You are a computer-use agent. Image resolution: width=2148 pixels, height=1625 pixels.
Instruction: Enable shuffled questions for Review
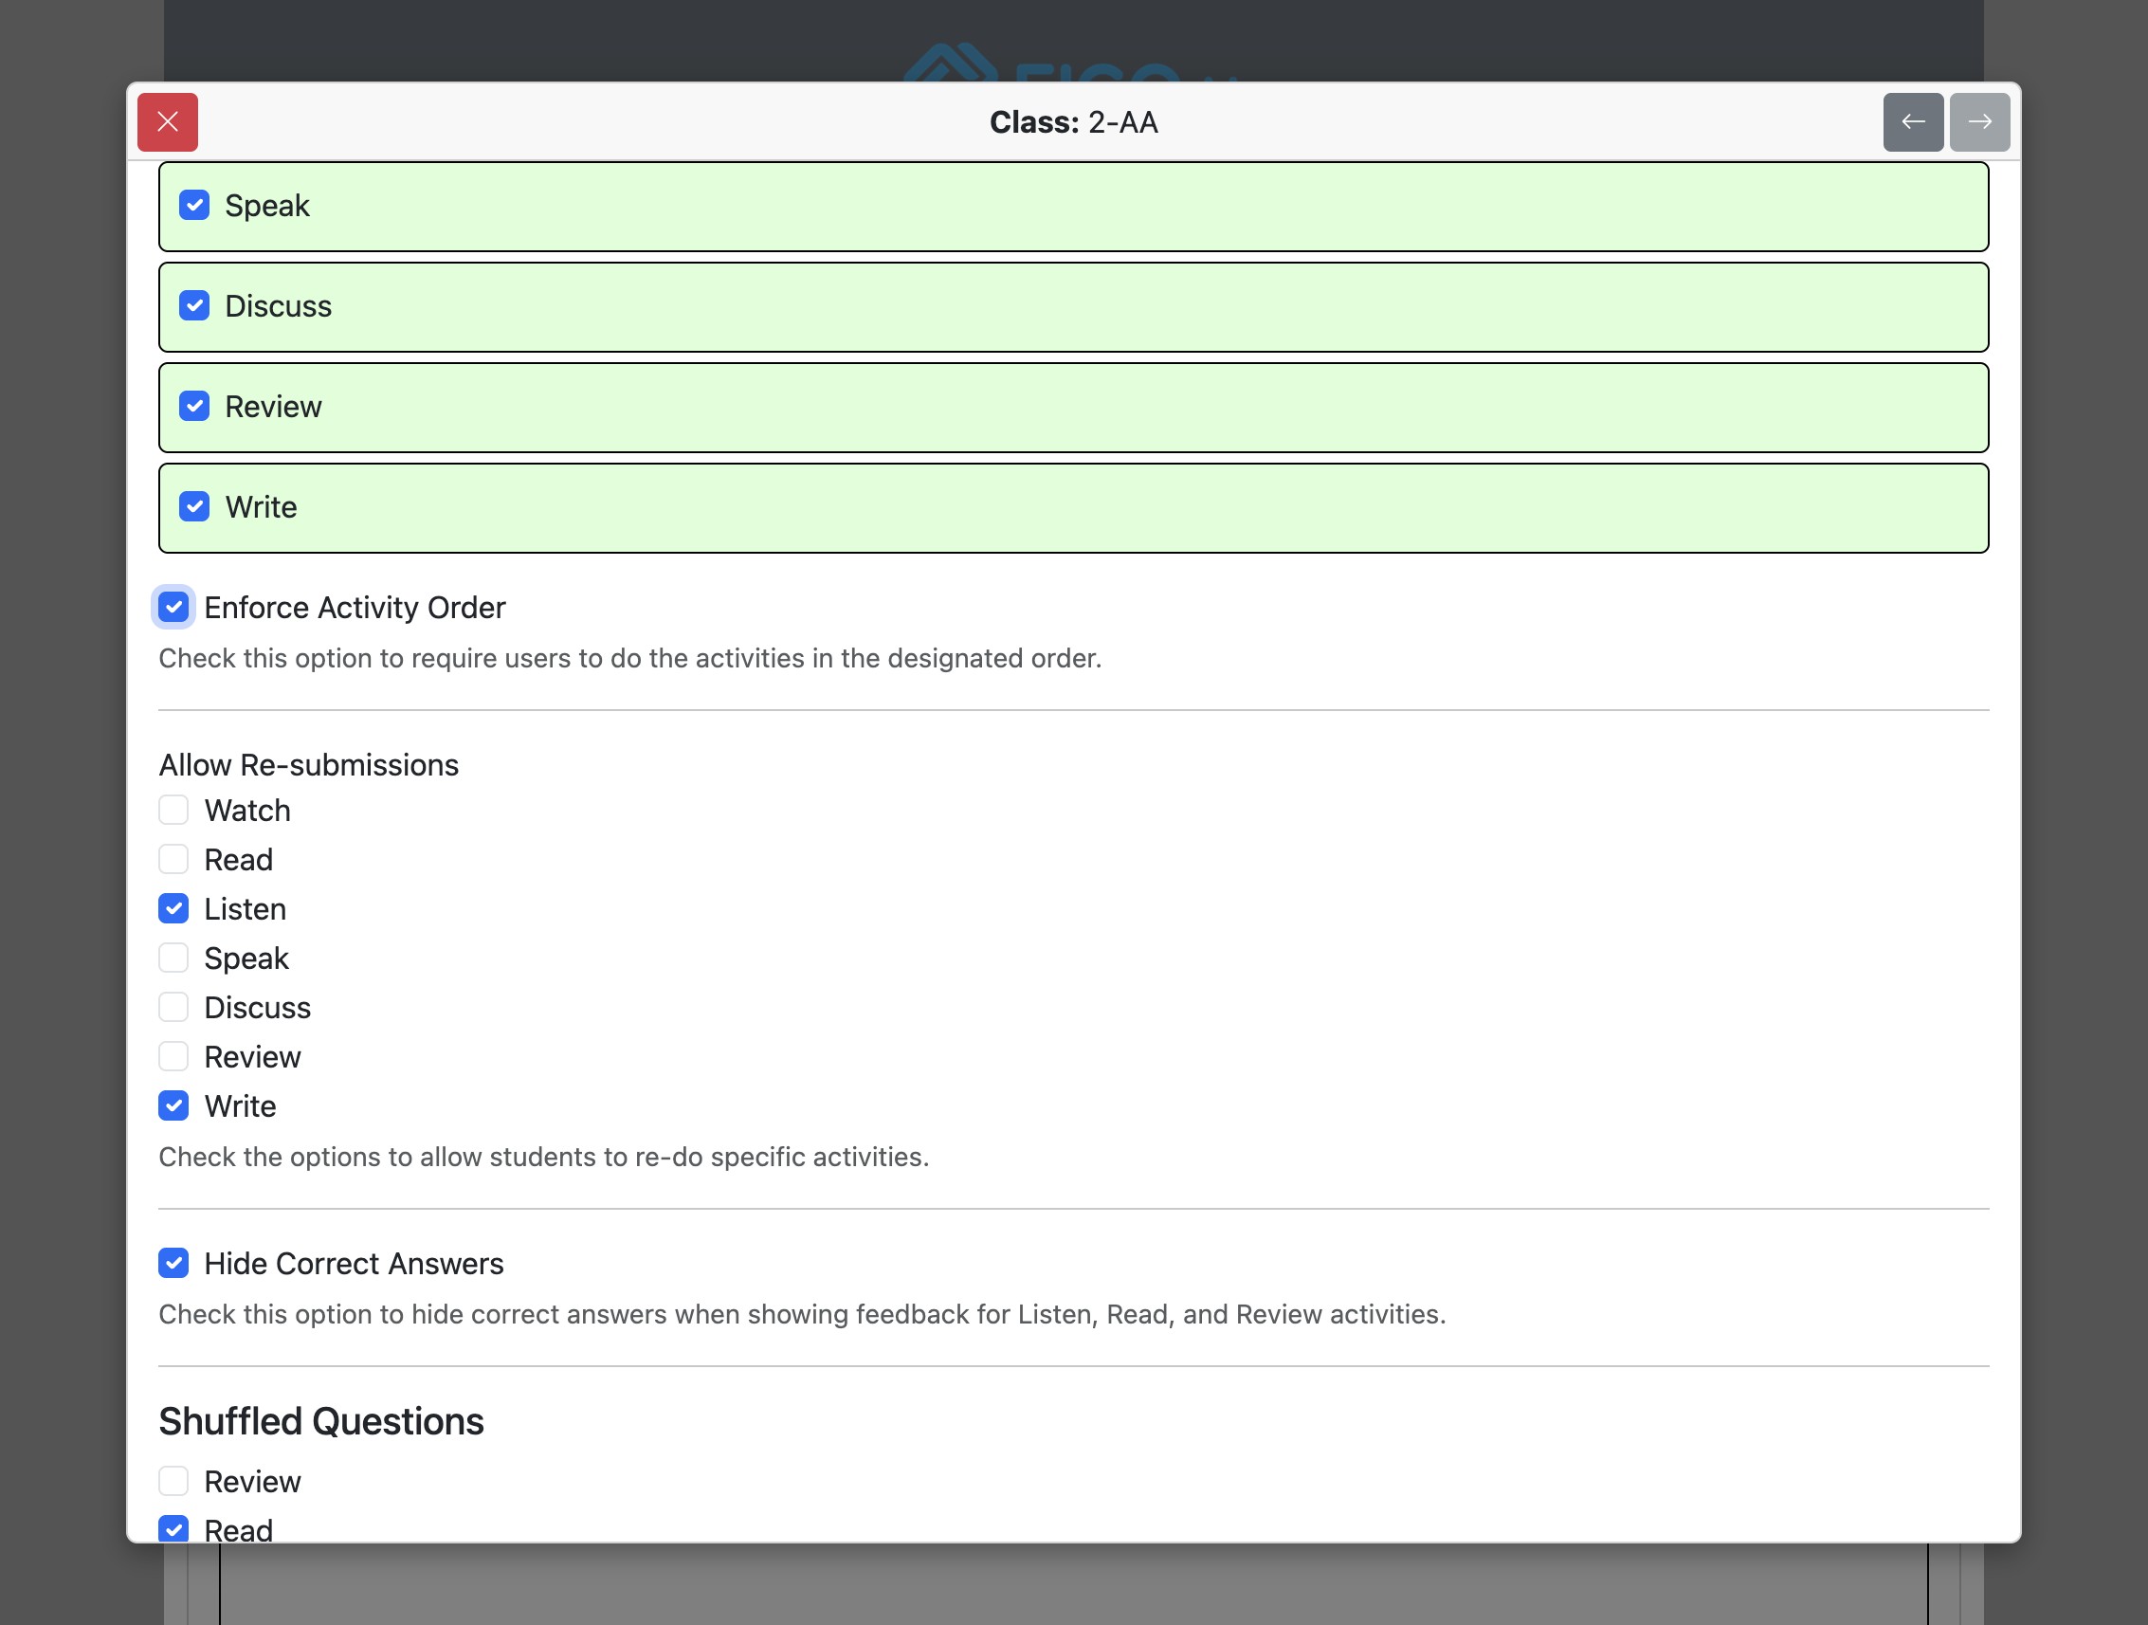173,1481
